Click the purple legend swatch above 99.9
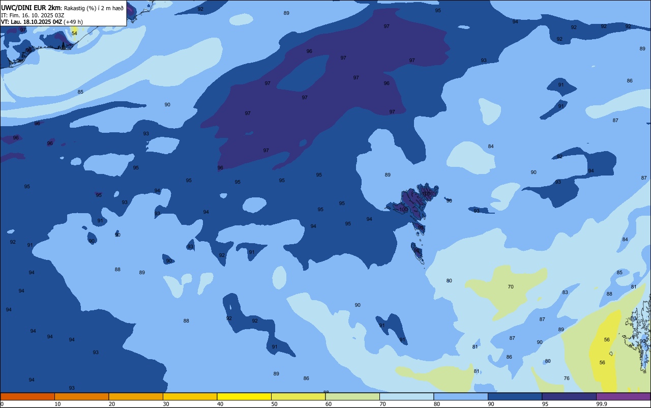 tap(623, 396)
